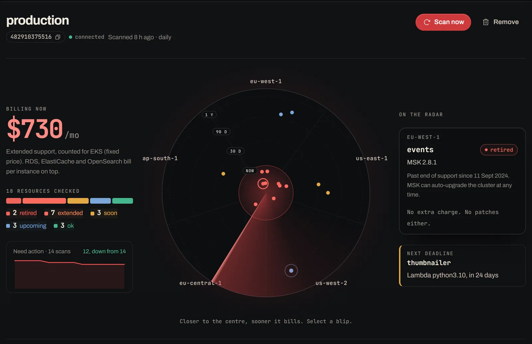Click the 'Need action · 14 scans' label

[42, 251]
